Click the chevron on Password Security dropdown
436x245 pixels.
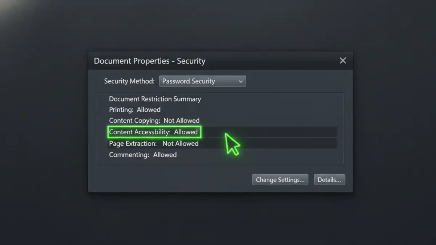[x=241, y=81]
